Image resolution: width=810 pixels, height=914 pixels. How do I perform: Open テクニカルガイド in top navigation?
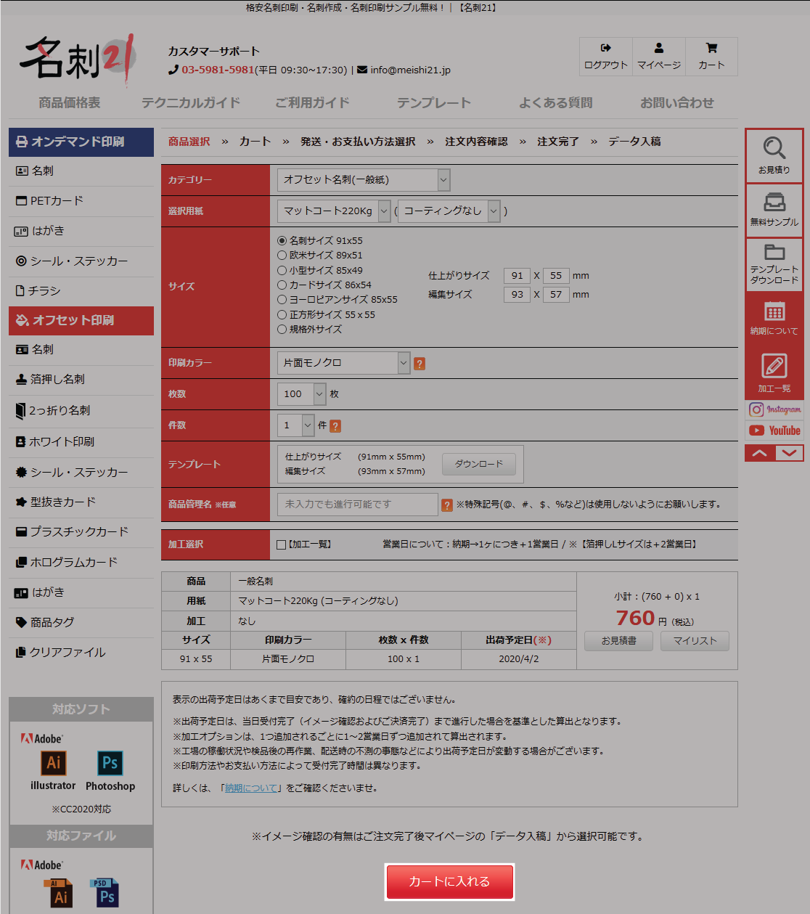pos(191,103)
